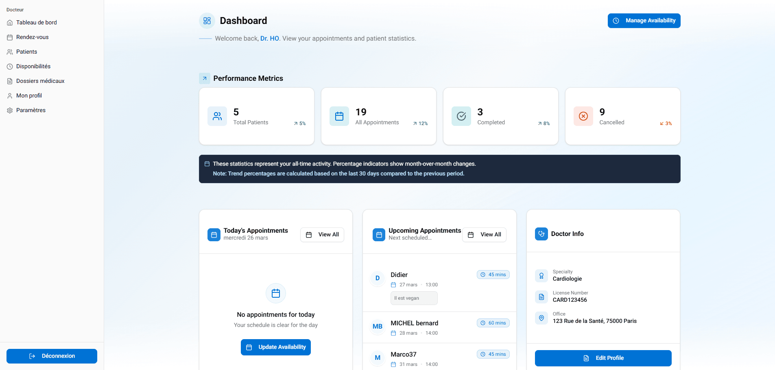Screen dimensions: 775x370
Task: Open Dossiers médicaux from sidebar
Action: 40,81
